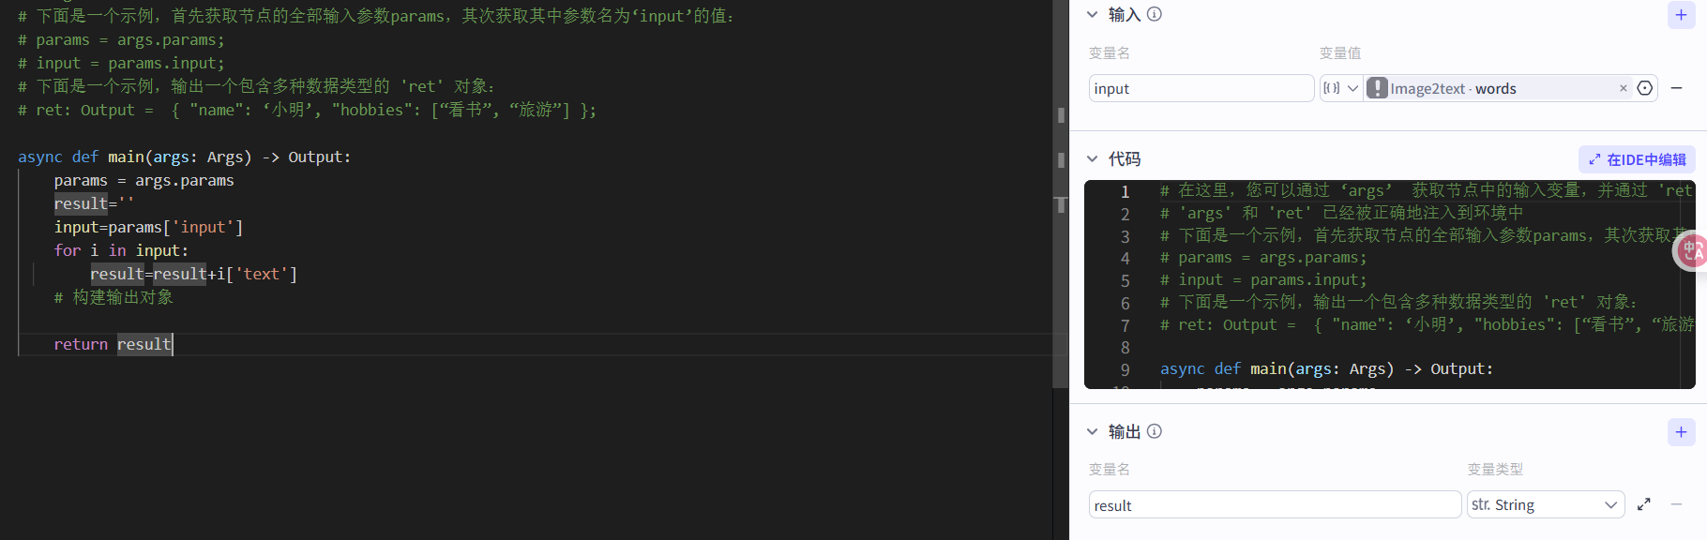Delete the input variable row
This screenshot has width=1707, height=540.
click(x=1677, y=88)
